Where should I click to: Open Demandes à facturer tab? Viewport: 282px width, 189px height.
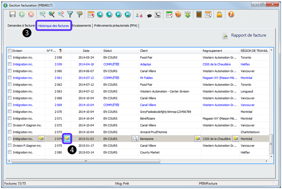(21, 26)
